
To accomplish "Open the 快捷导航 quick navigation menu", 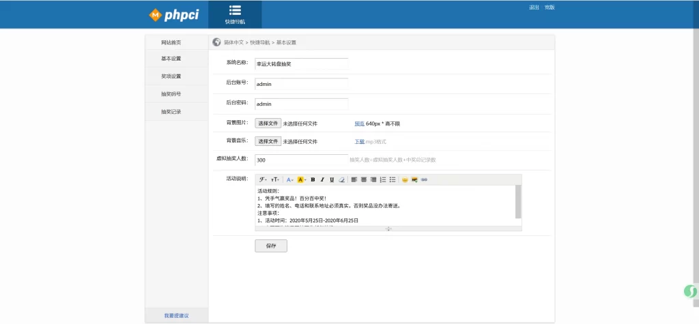I will 235,14.
